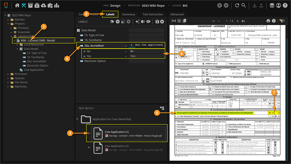Open the Design tools icon
This screenshot has height=164, width=291.
click(24, 5)
